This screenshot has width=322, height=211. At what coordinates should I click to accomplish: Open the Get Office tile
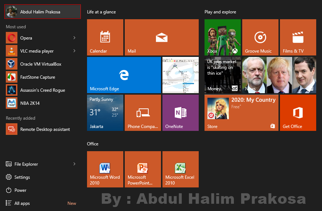point(298,113)
